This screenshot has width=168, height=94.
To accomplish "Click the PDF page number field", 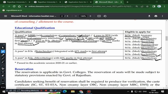I will pyautogui.click(x=62, y=16).
